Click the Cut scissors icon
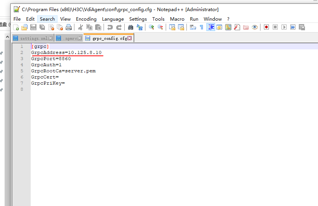This screenshot has width=318, height=206. coord(80,27)
